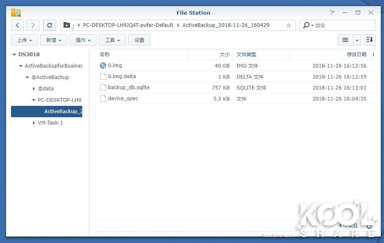Click the File Station help question mark

332,13
